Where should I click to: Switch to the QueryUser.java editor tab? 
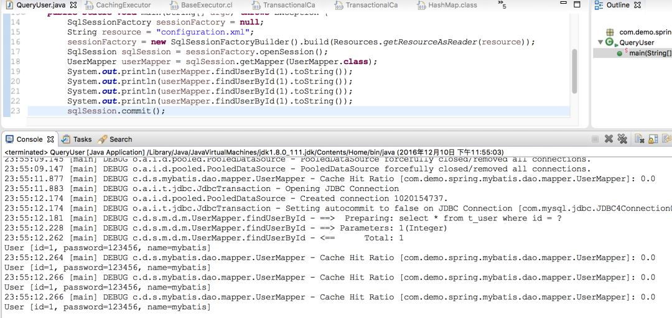click(40, 5)
